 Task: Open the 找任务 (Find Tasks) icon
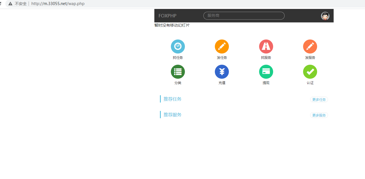pyautogui.click(x=178, y=46)
